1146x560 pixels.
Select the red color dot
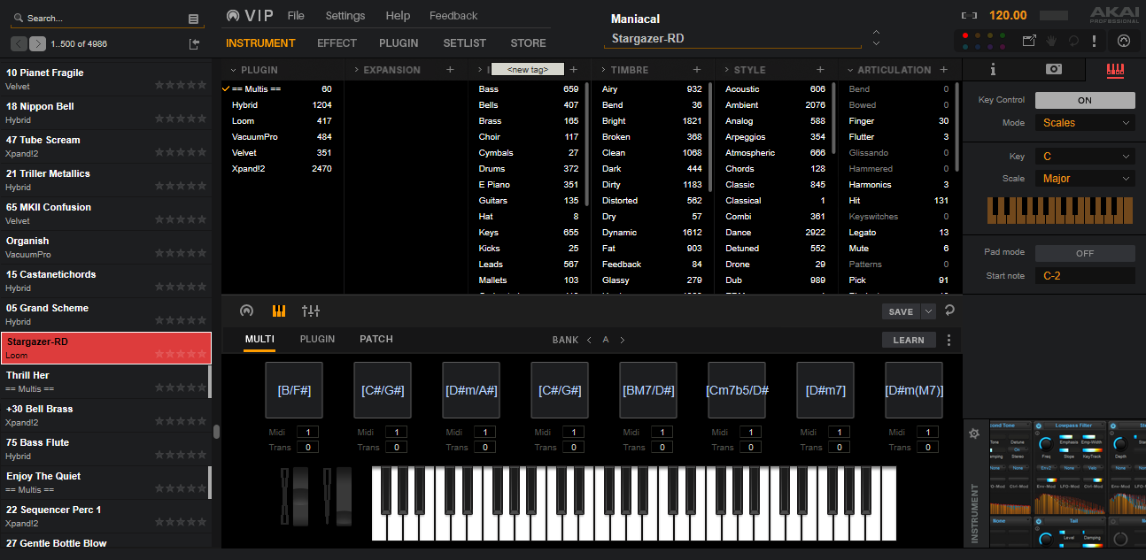coord(967,36)
